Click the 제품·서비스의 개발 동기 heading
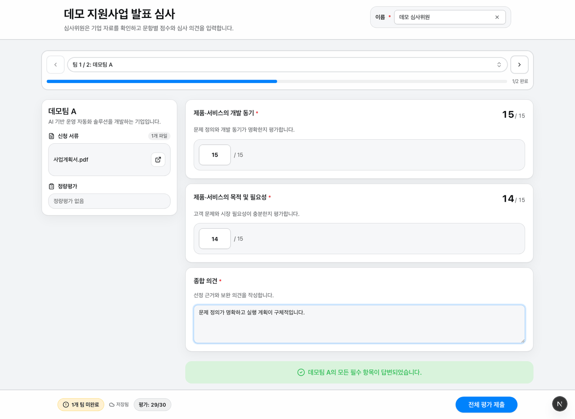Viewport: 575px width, 419px height. pyautogui.click(x=224, y=113)
